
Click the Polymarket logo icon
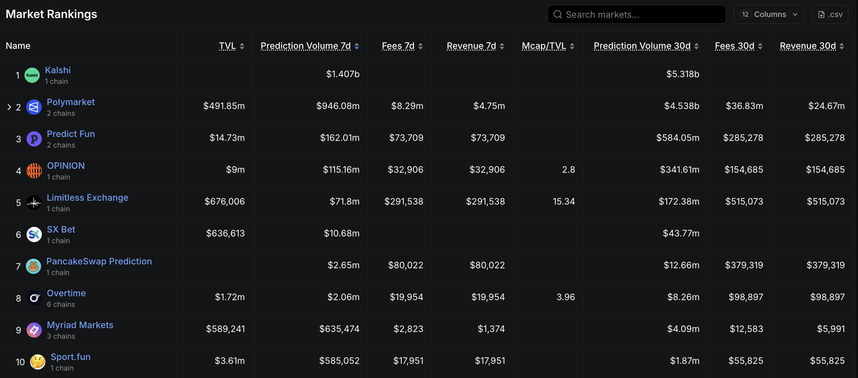pos(34,107)
